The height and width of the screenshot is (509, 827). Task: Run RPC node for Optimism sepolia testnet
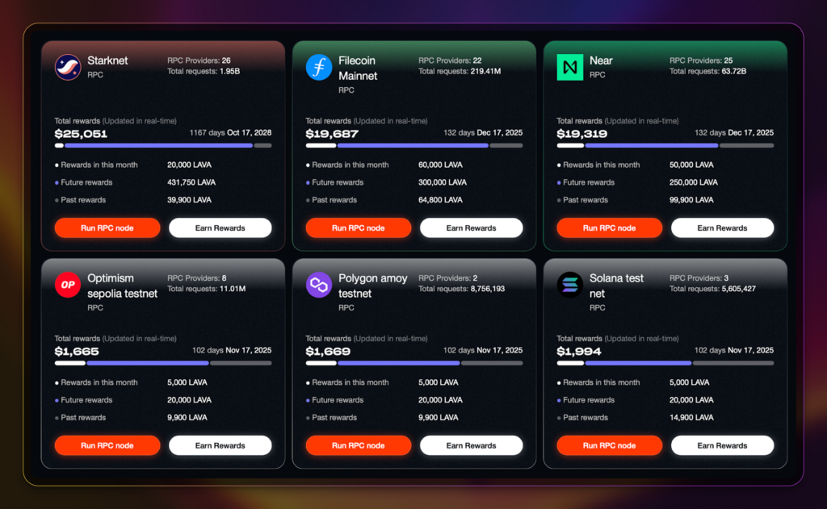107,445
